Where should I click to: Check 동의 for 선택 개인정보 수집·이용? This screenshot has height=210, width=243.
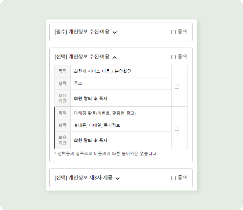[173, 57]
